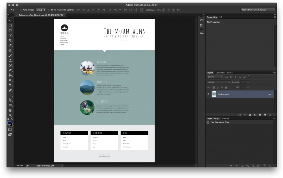Select the Rectangular Marquee tool
The image size is (283, 178).
click(x=10, y=26)
